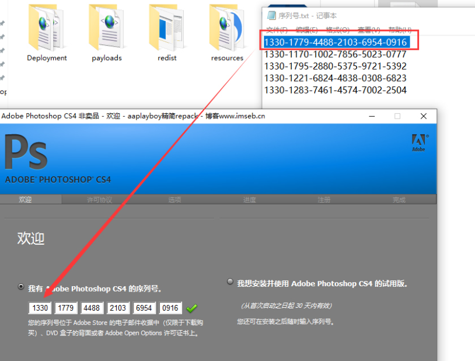Switch to the 许可协议 installer step
The height and width of the screenshot is (361, 475).
[100, 200]
